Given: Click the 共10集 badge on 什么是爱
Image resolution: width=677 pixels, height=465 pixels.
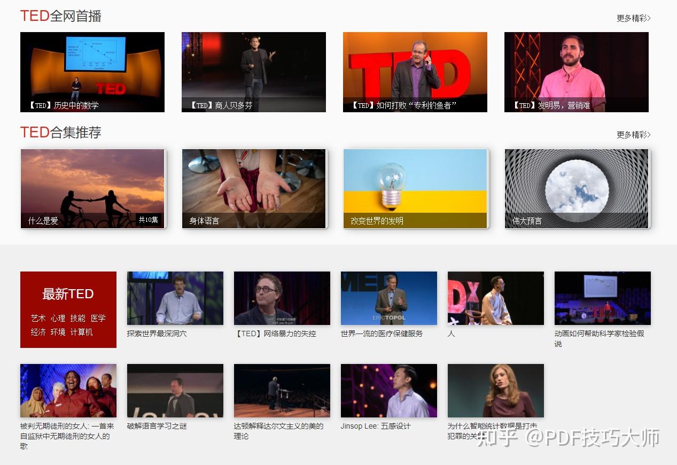Looking at the screenshot, I should pyautogui.click(x=149, y=220).
